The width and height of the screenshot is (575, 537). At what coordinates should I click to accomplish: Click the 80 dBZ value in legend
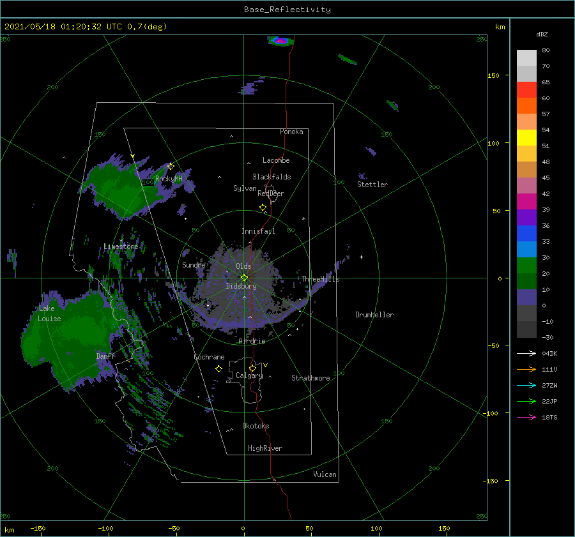(x=546, y=50)
